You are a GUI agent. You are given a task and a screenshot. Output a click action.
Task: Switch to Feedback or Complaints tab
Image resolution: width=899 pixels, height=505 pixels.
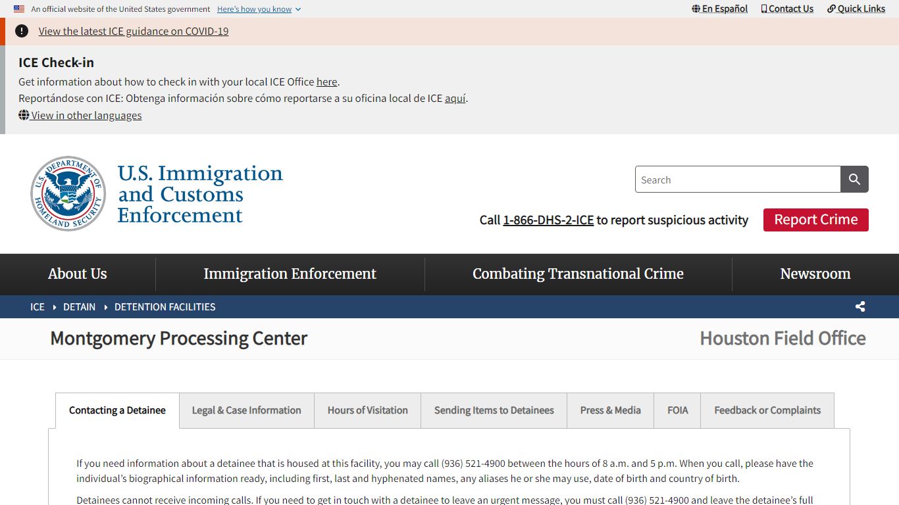(x=767, y=410)
